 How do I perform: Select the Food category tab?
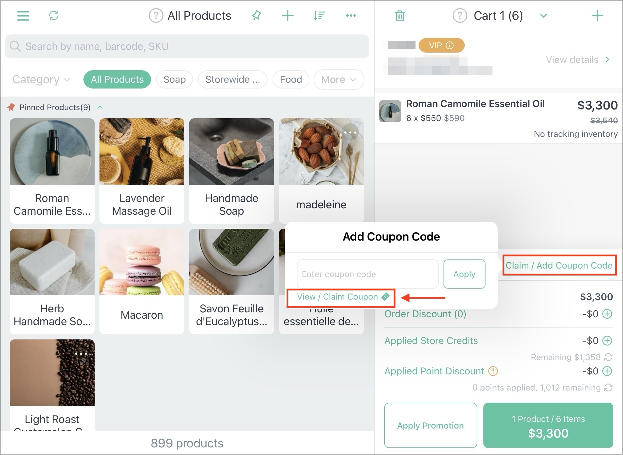[x=291, y=79]
